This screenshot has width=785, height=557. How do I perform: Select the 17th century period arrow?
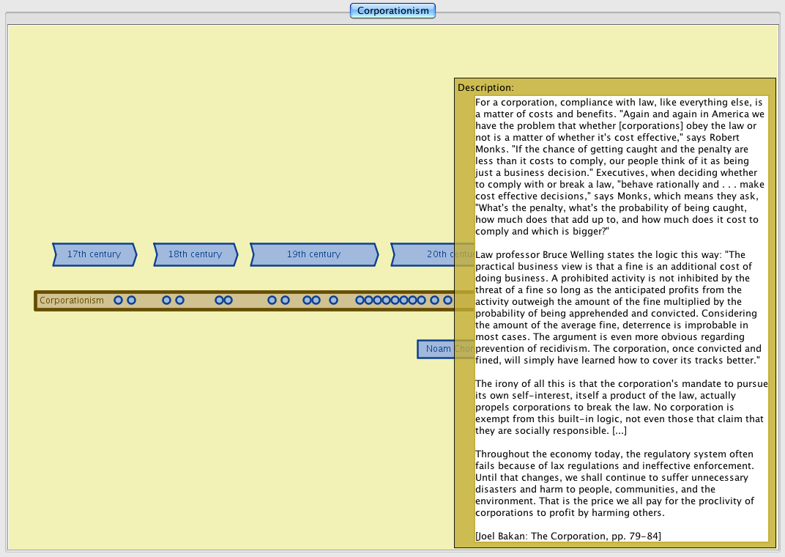(94, 254)
